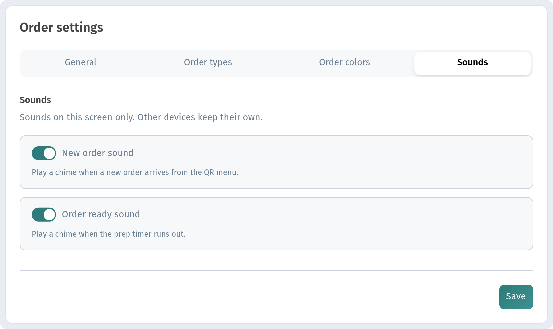Disable the New order sound toggle
The image size is (553, 329).
(x=44, y=153)
